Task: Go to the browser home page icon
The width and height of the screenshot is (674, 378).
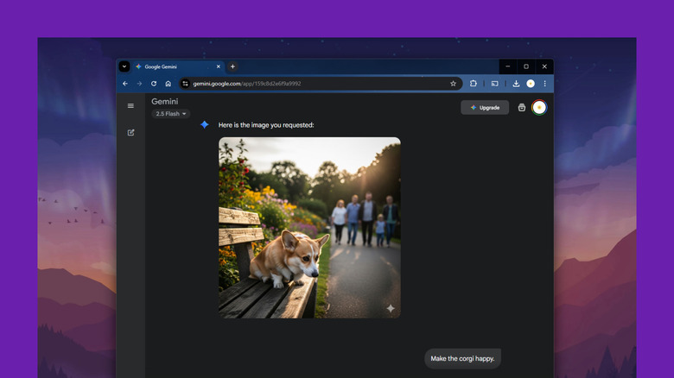Action: (168, 84)
